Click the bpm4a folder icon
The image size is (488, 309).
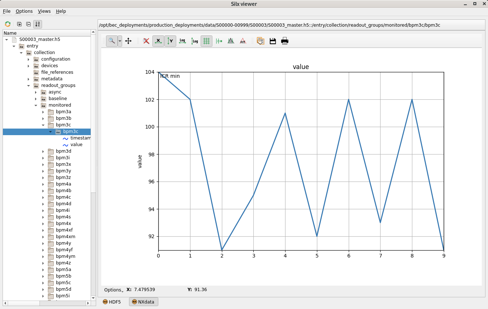51,184
